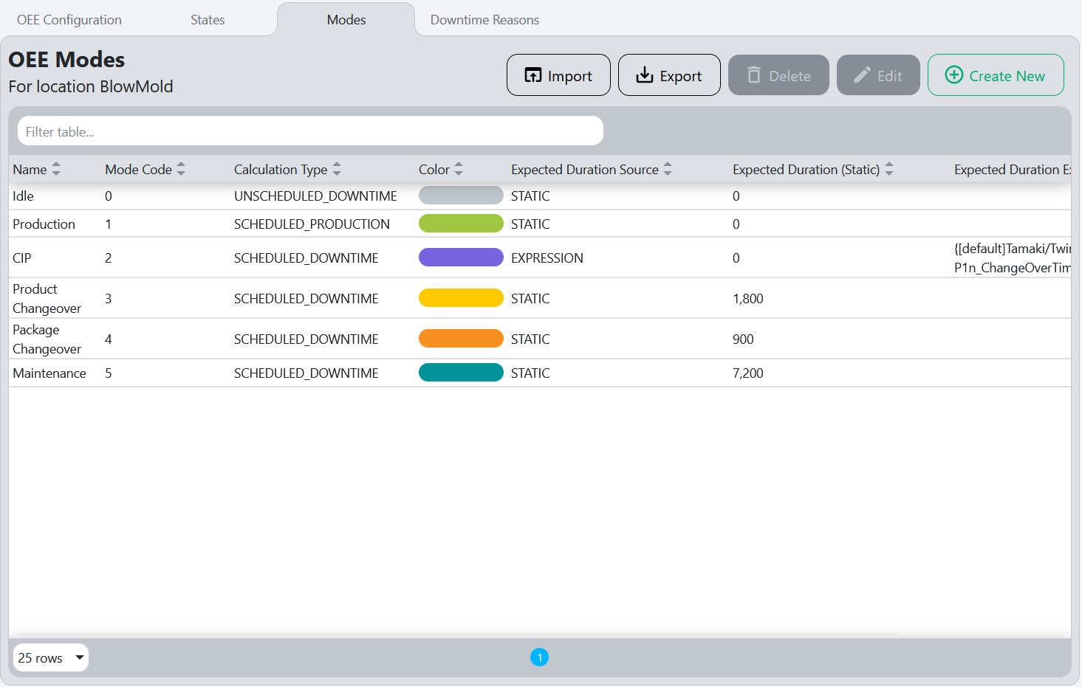Click inside the Filter table field
Viewport: 1082px width, 687px height.
[310, 131]
